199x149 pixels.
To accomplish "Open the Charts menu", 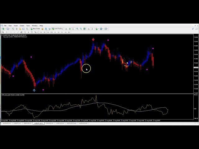I will [22, 25].
